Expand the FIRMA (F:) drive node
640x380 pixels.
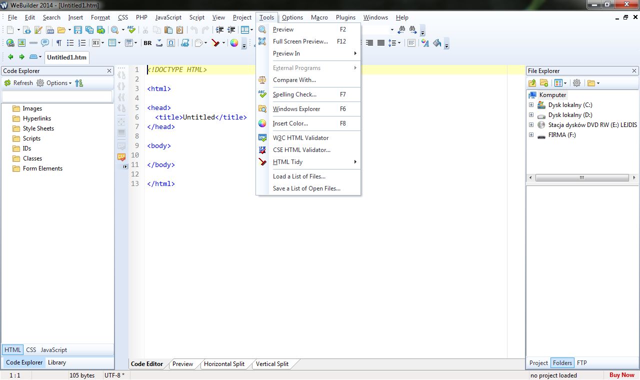point(531,135)
